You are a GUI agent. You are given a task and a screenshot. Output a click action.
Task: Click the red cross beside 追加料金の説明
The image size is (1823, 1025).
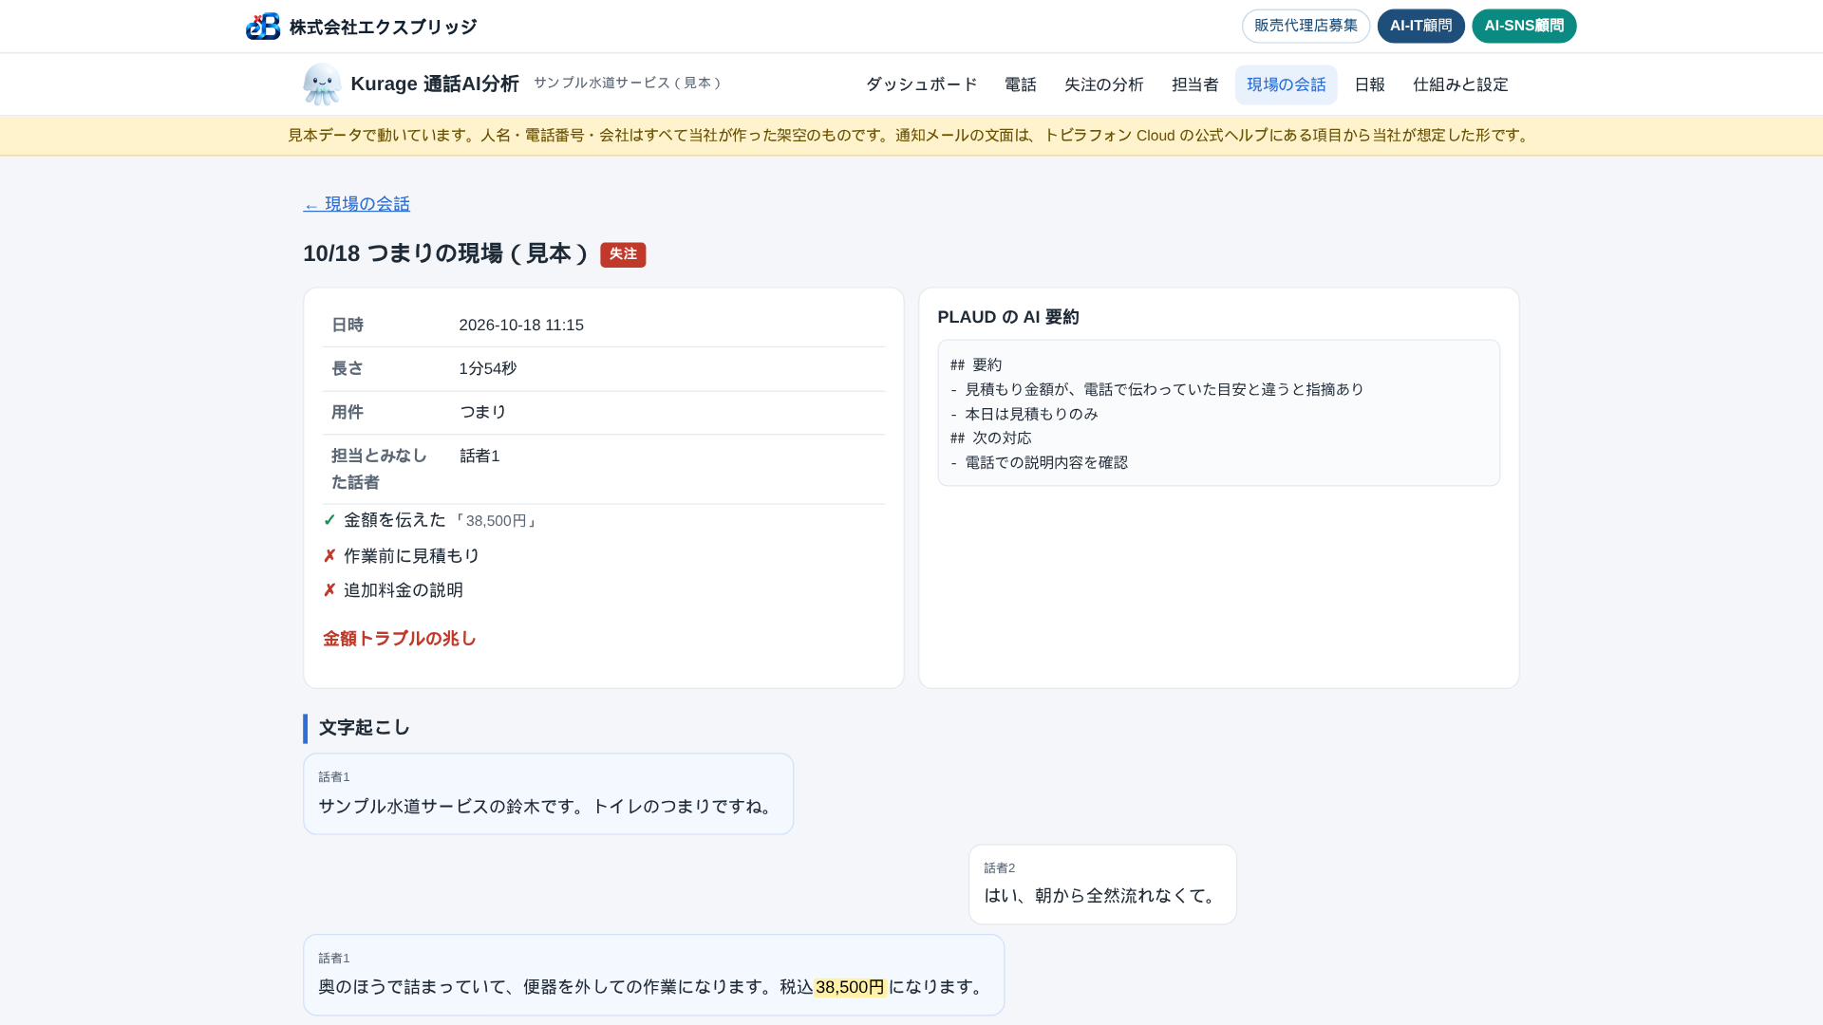[329, 590]
